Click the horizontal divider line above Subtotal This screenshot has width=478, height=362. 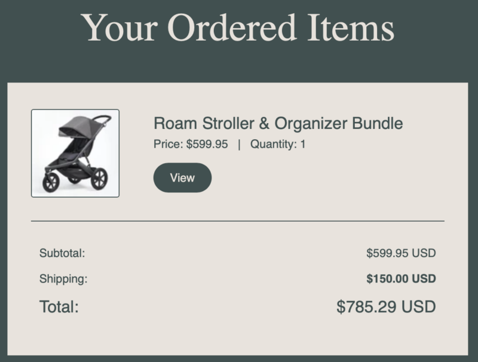(x=238, y=221)
